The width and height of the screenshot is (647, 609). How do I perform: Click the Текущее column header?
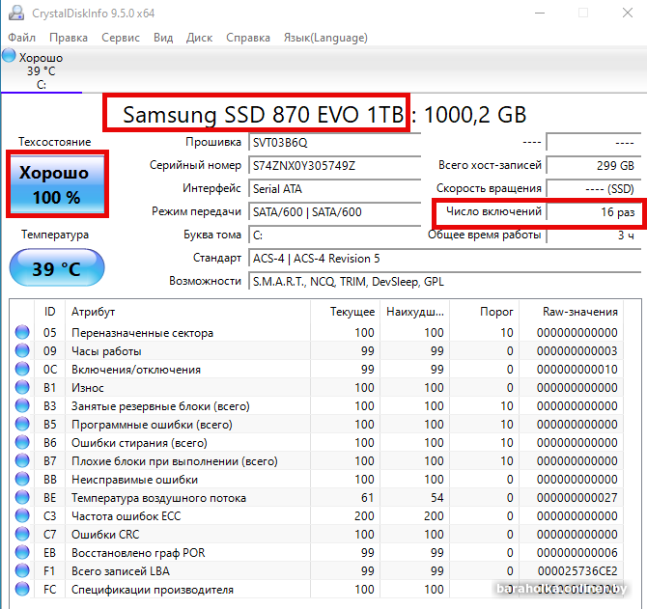(x=345, y=312)
